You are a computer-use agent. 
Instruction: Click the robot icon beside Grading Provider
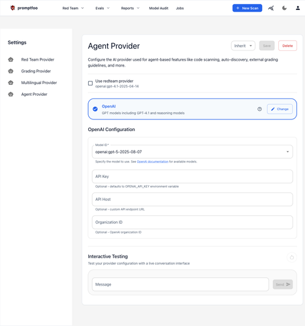point(10,71)
